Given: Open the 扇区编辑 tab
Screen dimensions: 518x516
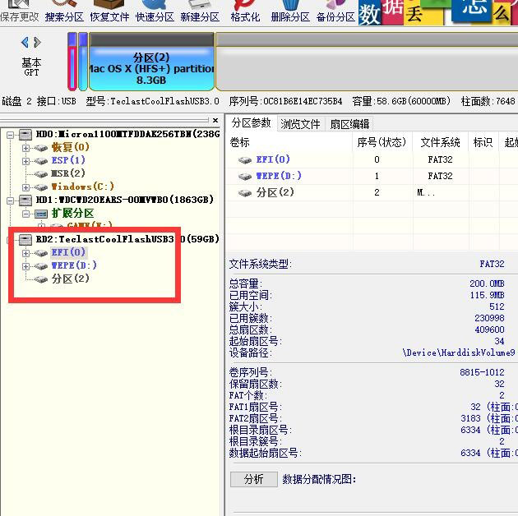Looking at the screenshot, I should tap(349, 124).
